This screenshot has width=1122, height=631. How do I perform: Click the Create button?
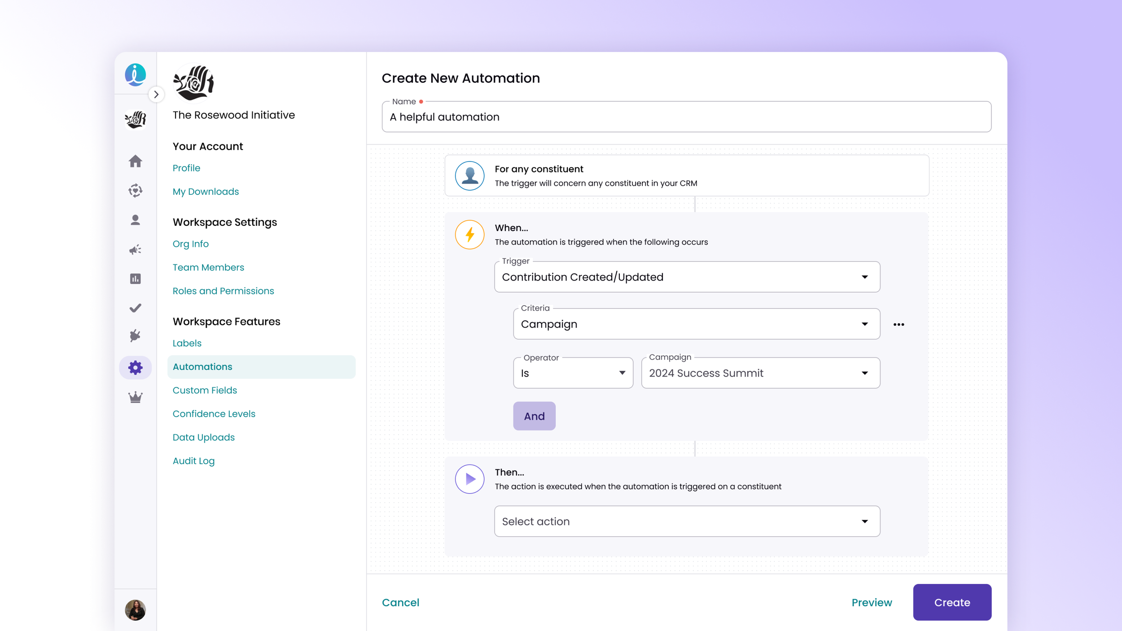951,602
